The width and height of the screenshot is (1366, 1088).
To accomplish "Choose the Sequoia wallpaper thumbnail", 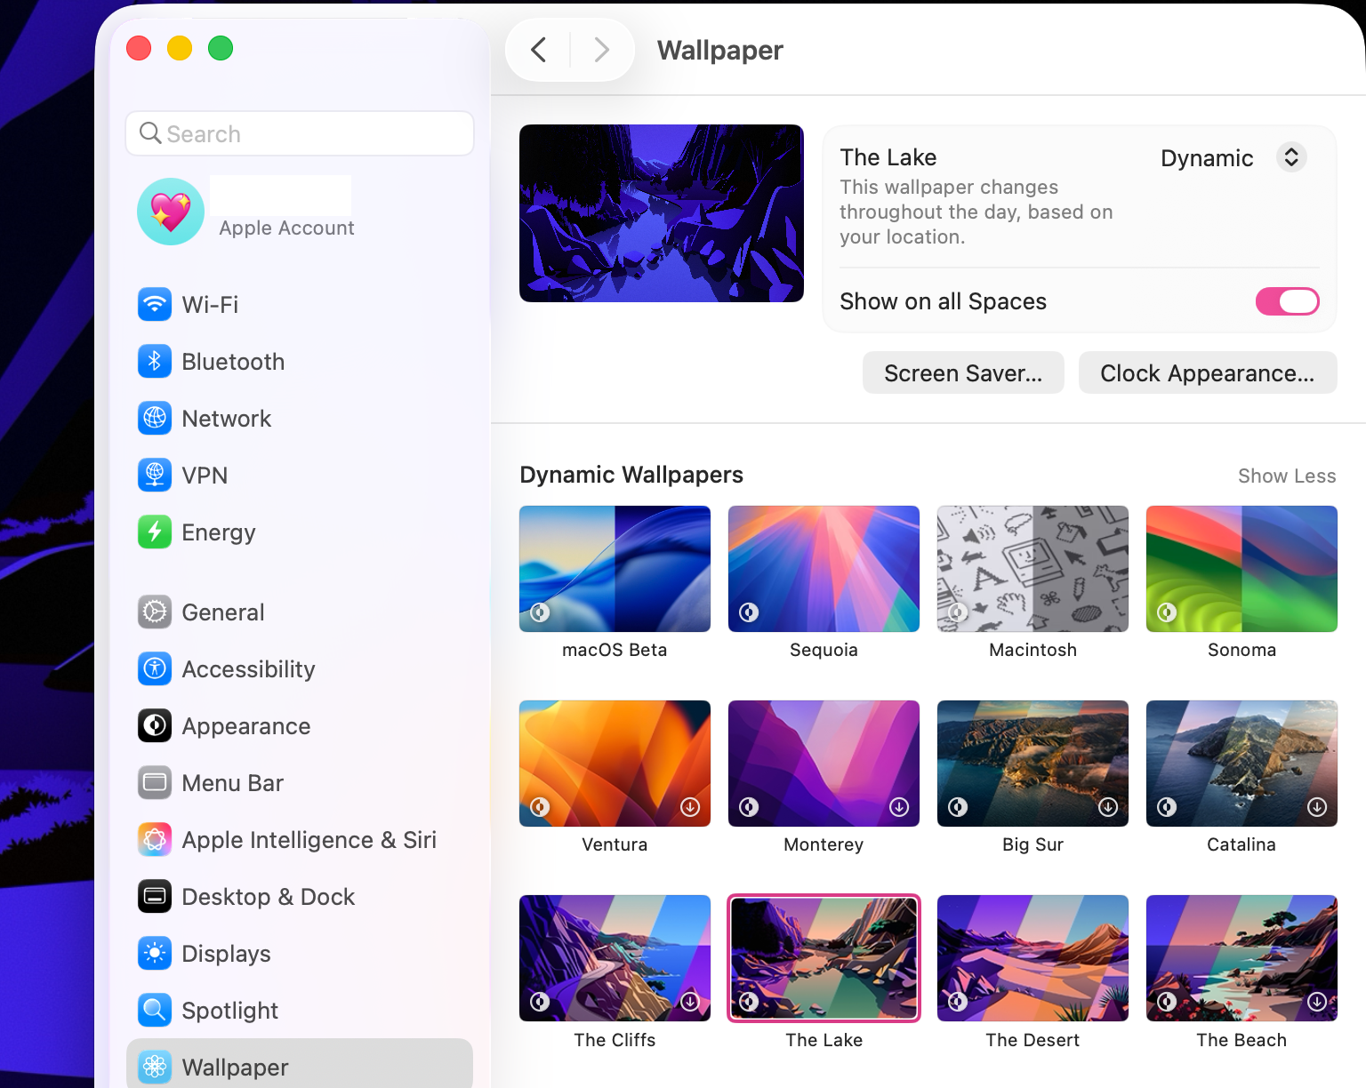I will (824, 569).
